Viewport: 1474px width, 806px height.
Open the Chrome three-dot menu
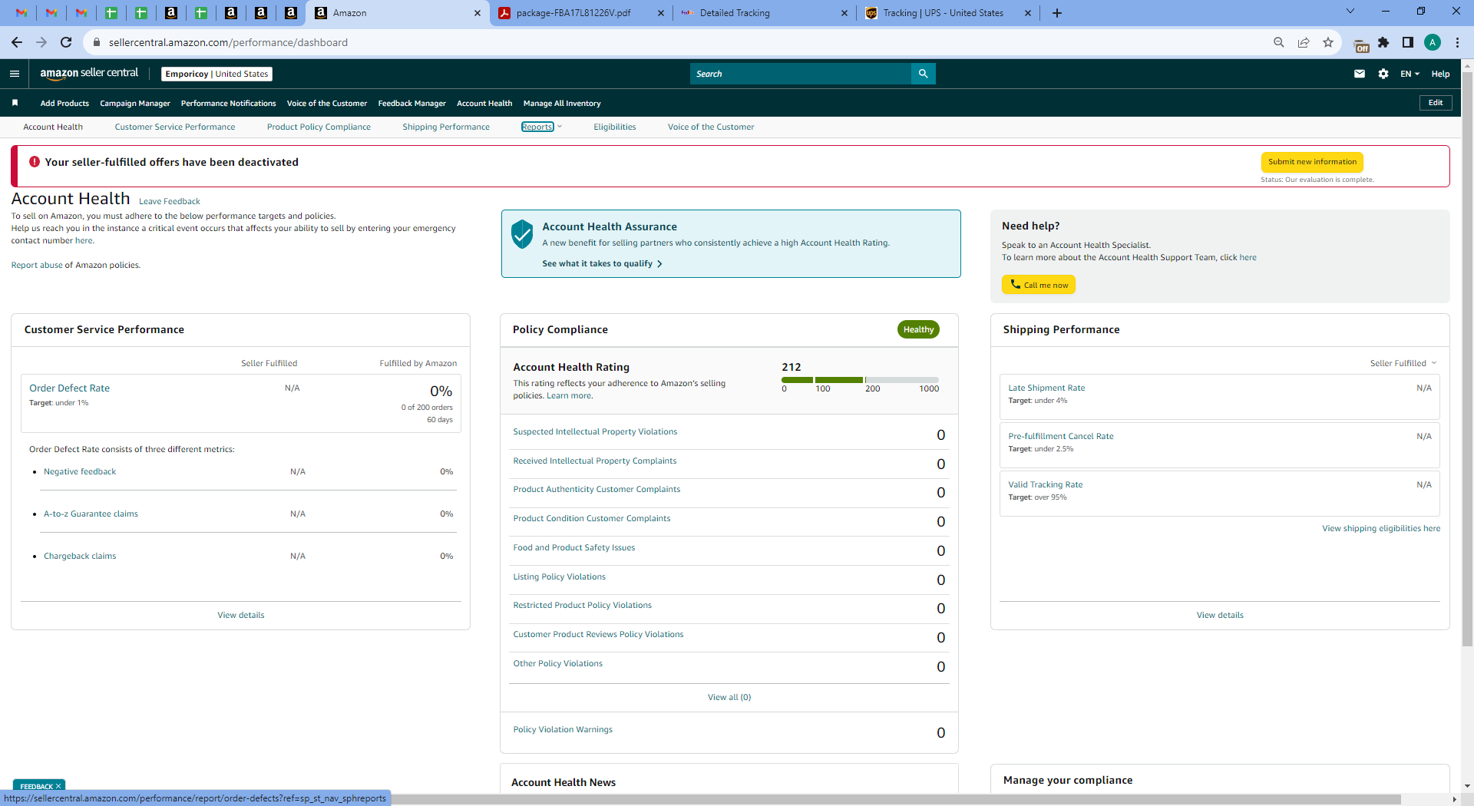click(1457, 42)
